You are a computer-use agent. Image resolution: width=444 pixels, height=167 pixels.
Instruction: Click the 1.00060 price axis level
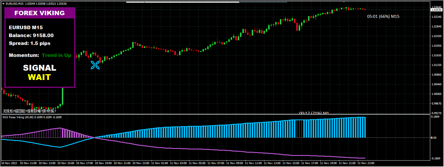437,94
